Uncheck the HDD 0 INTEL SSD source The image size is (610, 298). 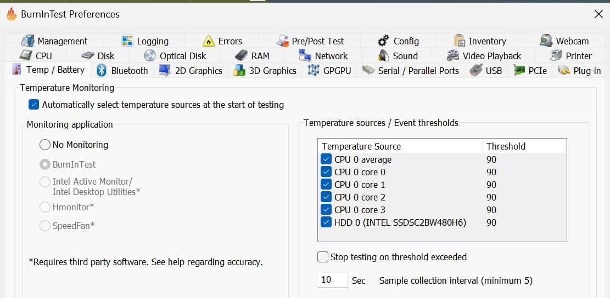(326, 222)
